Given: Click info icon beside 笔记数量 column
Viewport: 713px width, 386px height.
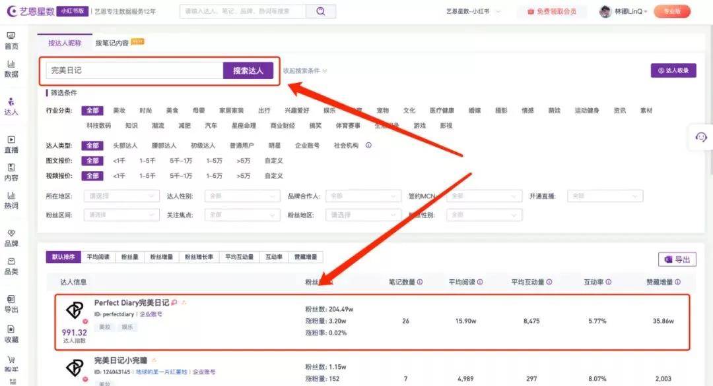Looking at the screenshot, I should (x=420, y=282).
